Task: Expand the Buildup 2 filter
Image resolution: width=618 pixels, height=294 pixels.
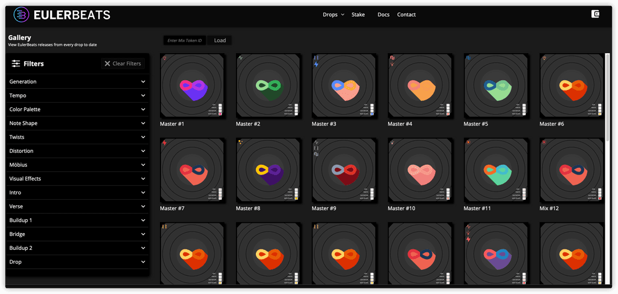Action: 78,248
